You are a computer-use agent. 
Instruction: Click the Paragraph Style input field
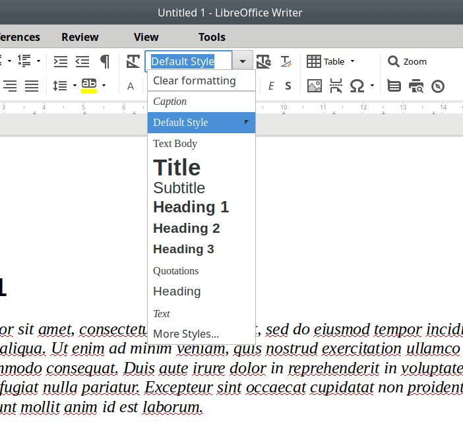[x=189, y=61]
